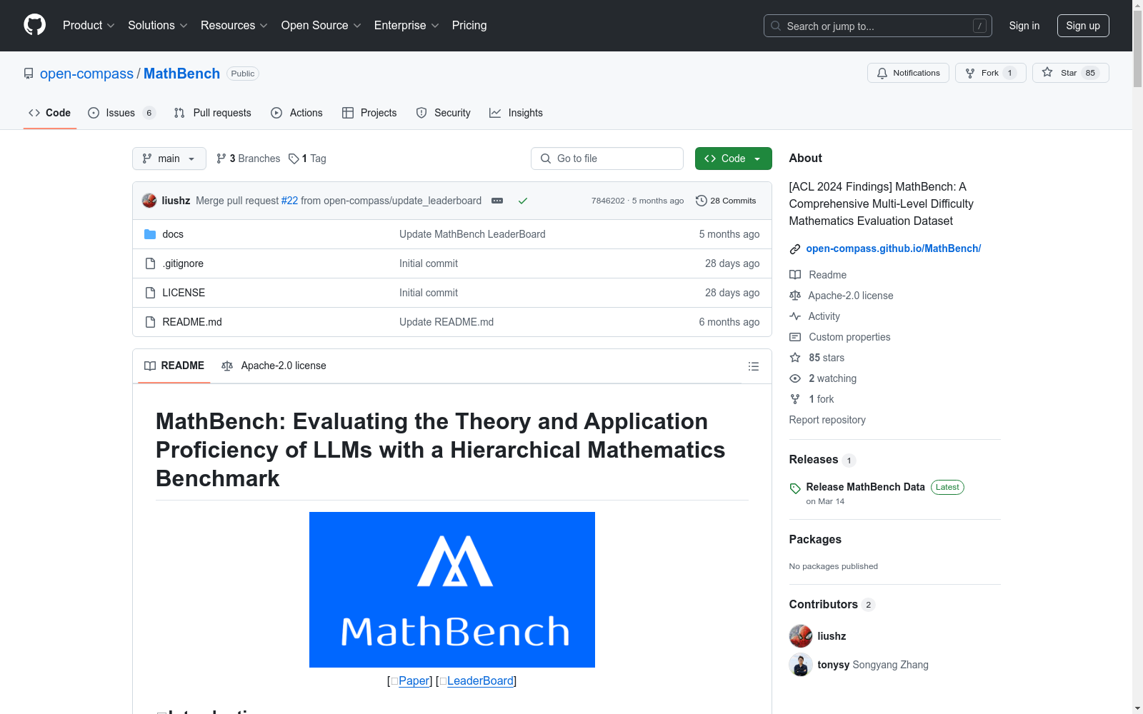Open Pricing in the navigation bar
The image size is (1143, 714).
tap(469, 25)
